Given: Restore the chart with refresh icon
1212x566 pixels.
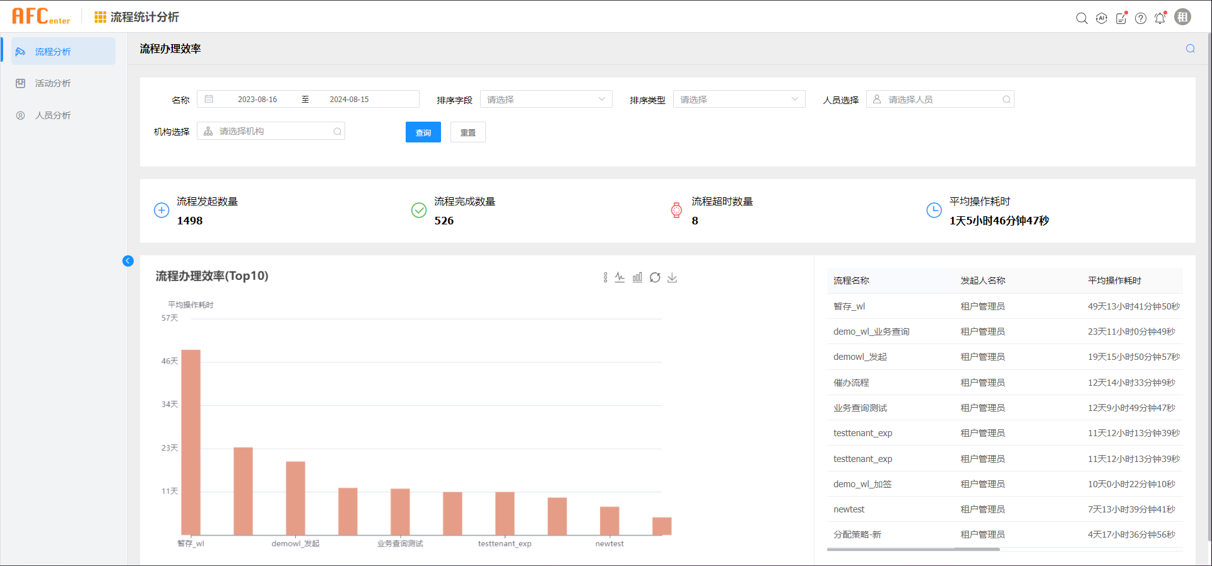Looking at the screenshot, I should click(x=655, y=277).
